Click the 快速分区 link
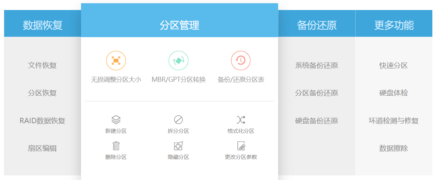This screenshot has height=180, width=437. coord(393,65)
